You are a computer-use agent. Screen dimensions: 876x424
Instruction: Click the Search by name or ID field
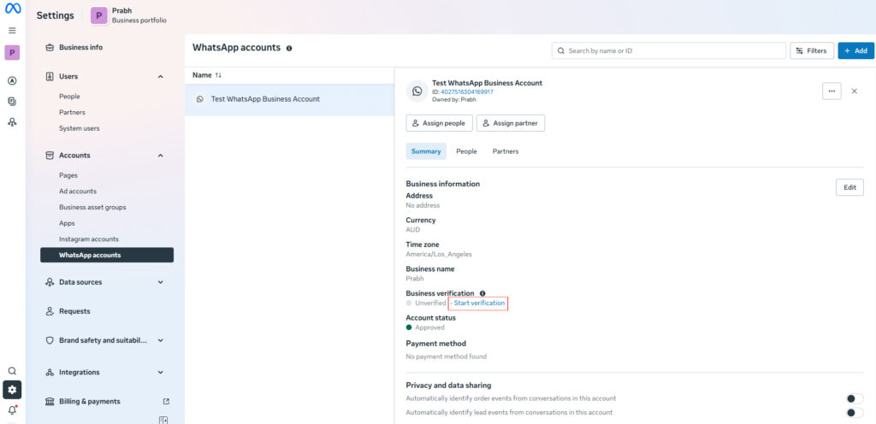[669, 50]
